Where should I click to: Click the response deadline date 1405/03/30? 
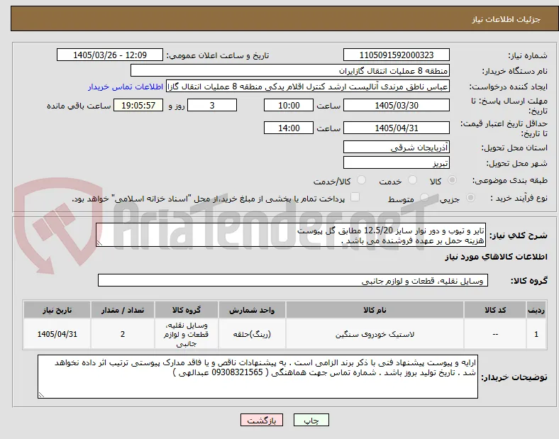pyautogui.click(x=397, y=105)
